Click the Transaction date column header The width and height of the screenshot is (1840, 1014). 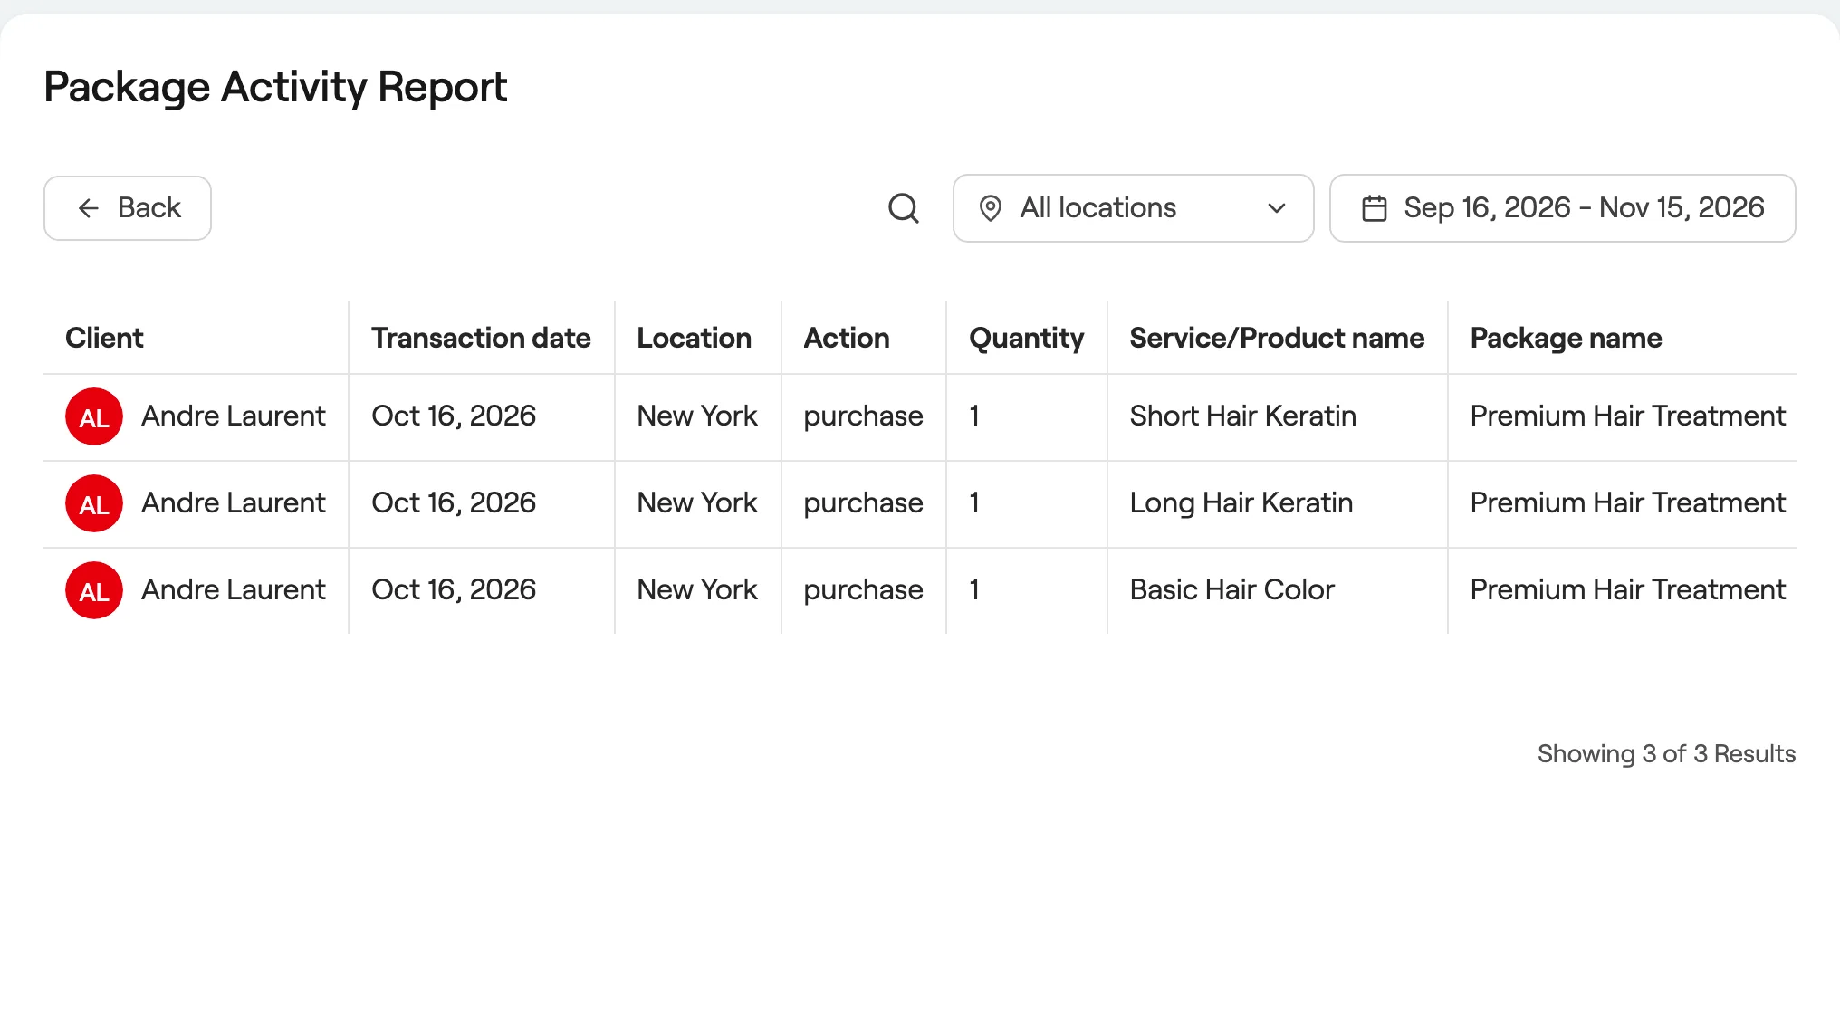(481, 338)
